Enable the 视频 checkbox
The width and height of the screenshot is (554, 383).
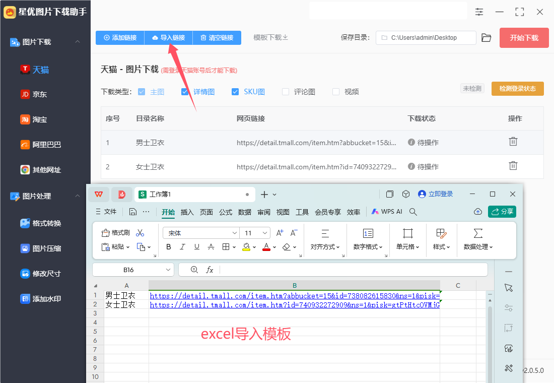(336, 92)
